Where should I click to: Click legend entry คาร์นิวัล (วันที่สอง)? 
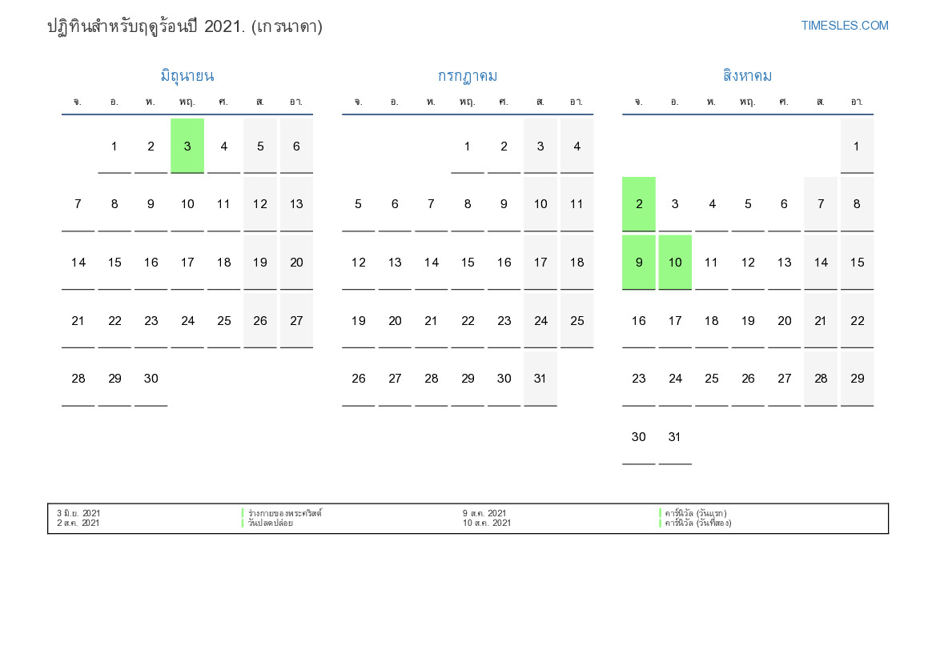[x=698, y=523]
